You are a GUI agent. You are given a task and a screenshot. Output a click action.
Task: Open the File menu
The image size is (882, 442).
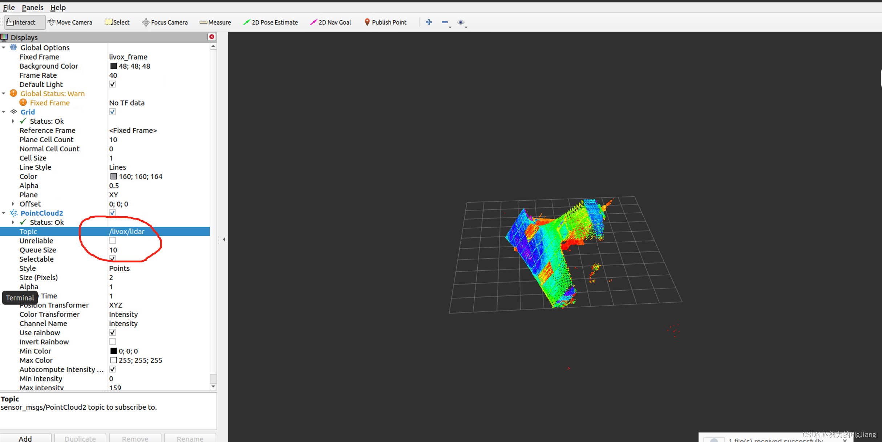[9, 7]
